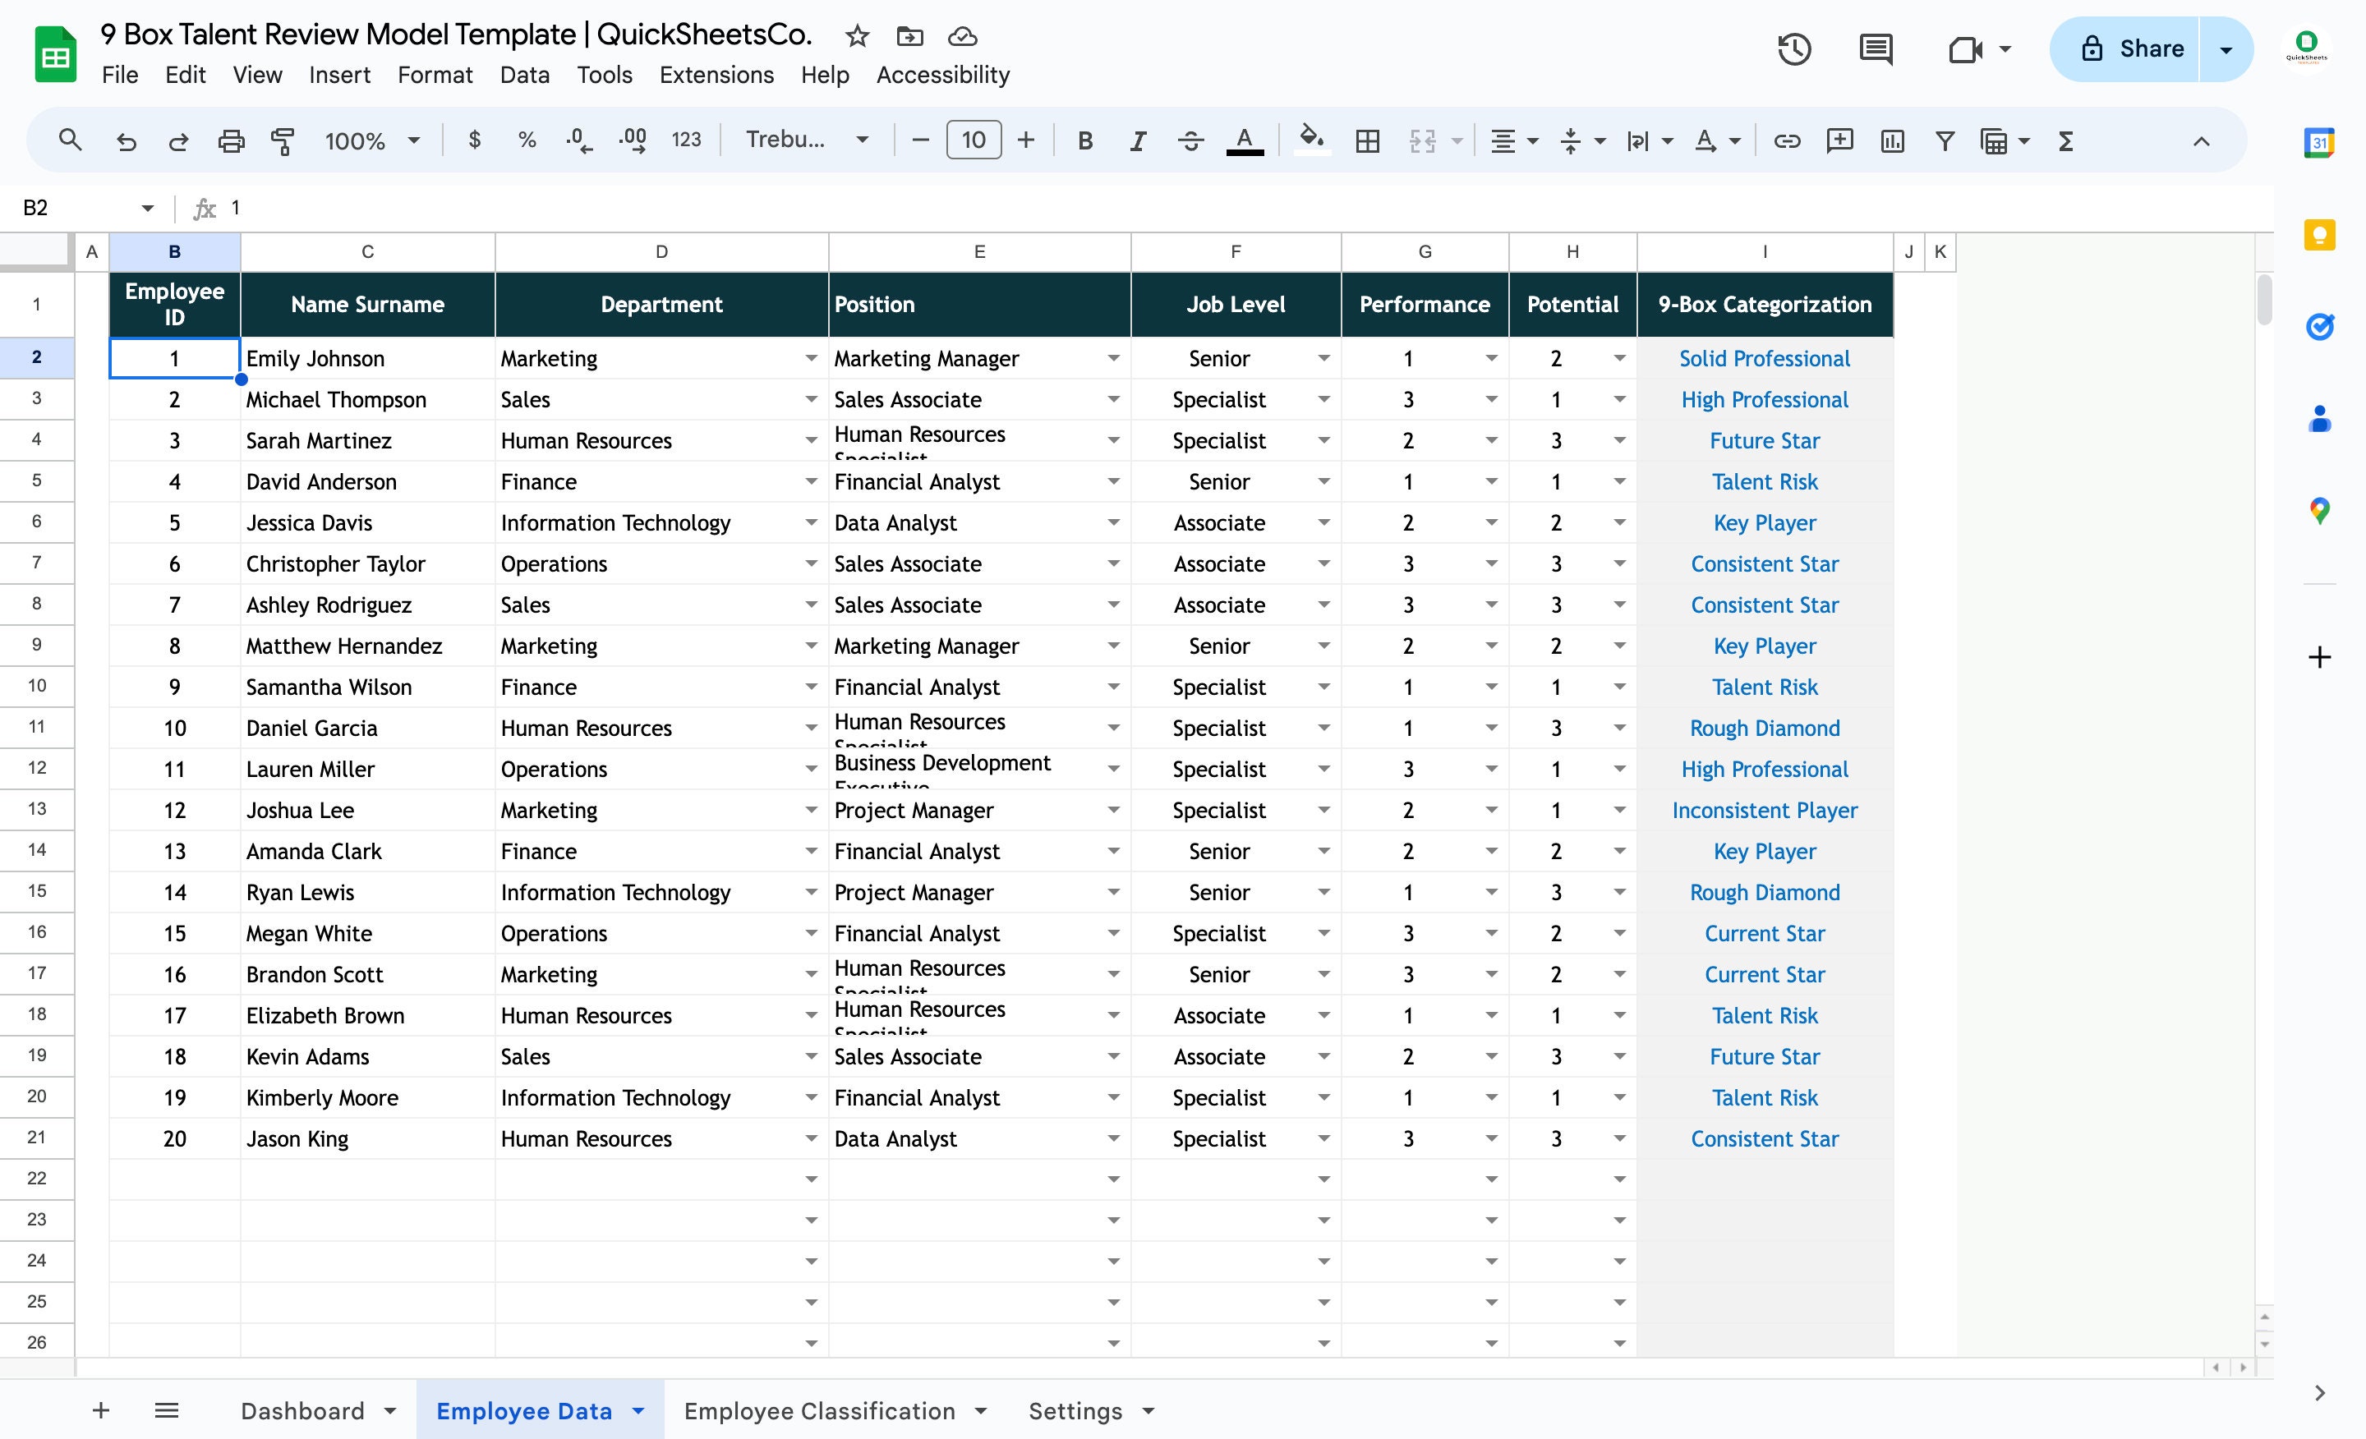
Task: Open the font family dropdown
Action: 807,140
